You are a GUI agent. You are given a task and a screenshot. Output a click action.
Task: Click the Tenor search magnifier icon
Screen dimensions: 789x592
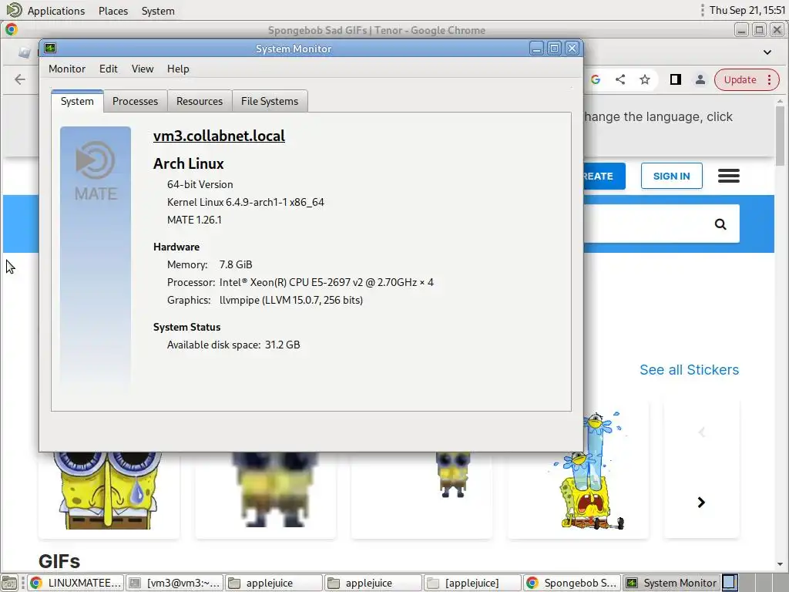tap(720, 224)
